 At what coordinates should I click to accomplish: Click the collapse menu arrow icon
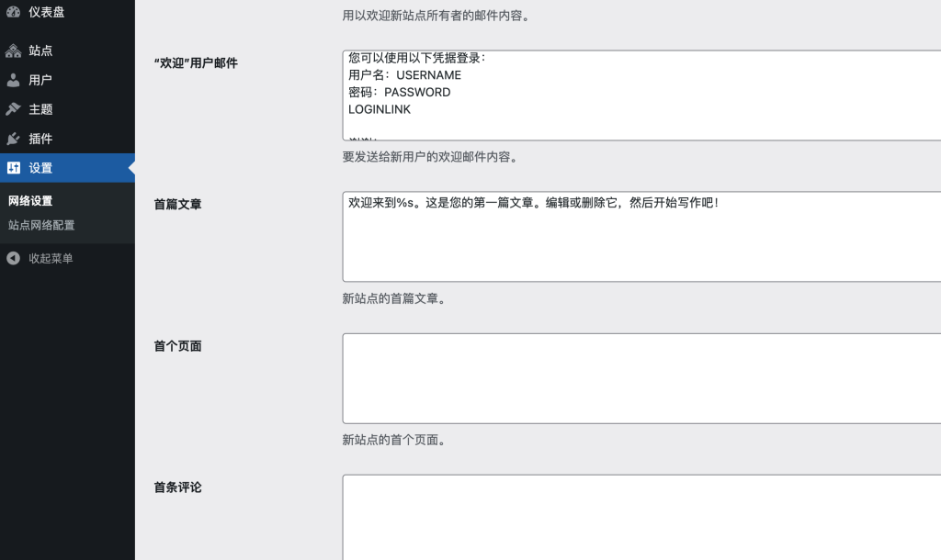(x=14, y=258)
